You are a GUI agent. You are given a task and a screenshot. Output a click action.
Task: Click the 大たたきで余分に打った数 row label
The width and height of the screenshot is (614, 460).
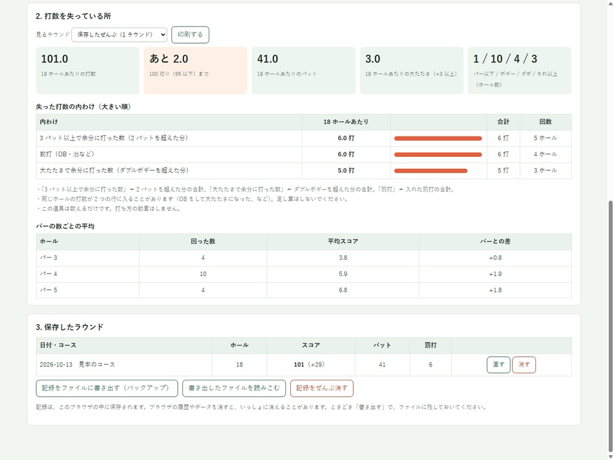(x=115, y=171)
